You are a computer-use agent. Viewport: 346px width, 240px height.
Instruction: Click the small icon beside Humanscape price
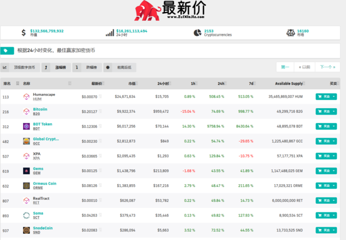[100, 96]
